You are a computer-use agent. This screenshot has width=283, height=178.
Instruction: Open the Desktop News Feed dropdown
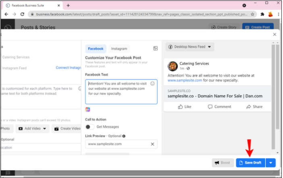pyautogui.click(x=190, y=47)
